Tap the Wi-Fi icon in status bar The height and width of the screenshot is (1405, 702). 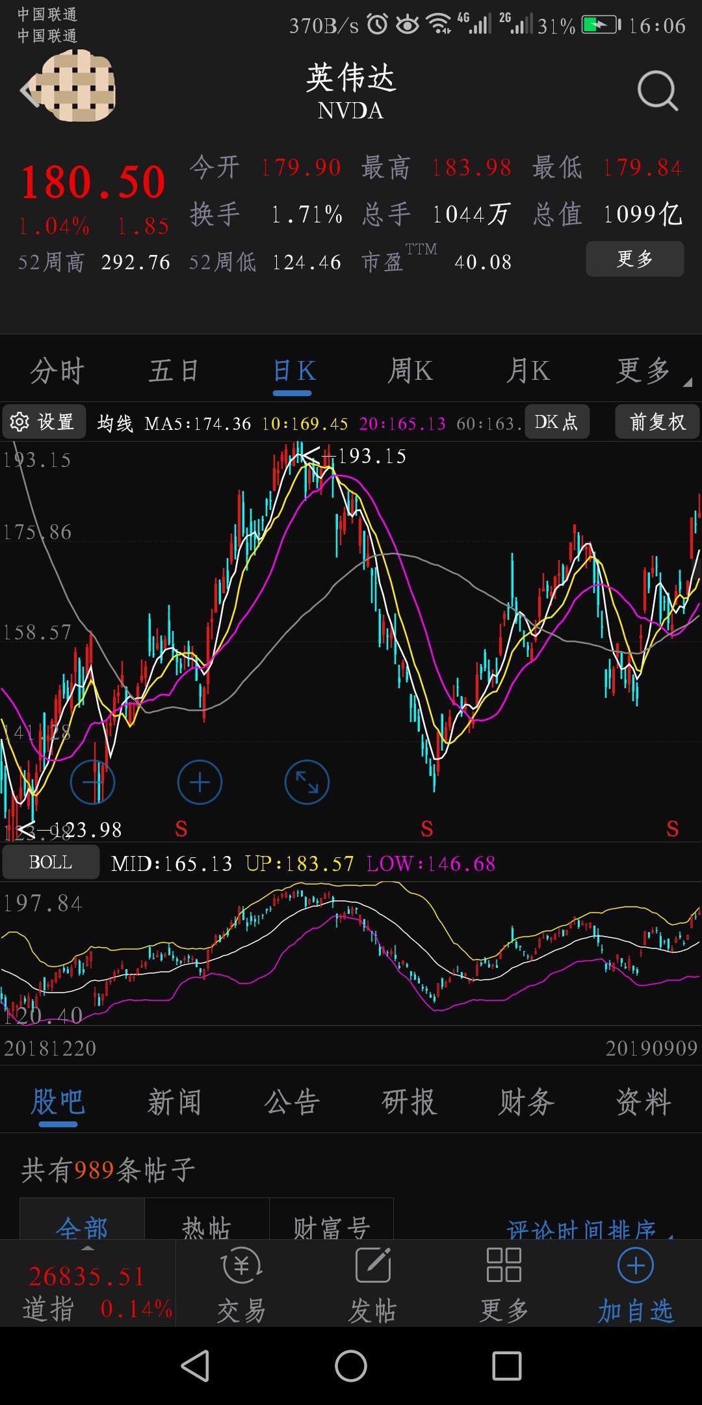pos(439,24)
